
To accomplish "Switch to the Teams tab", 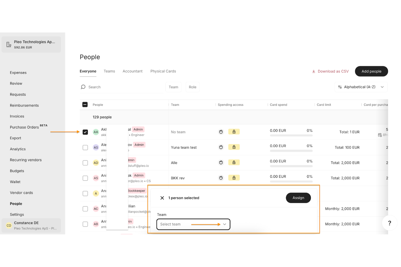I will click(109, 71).
